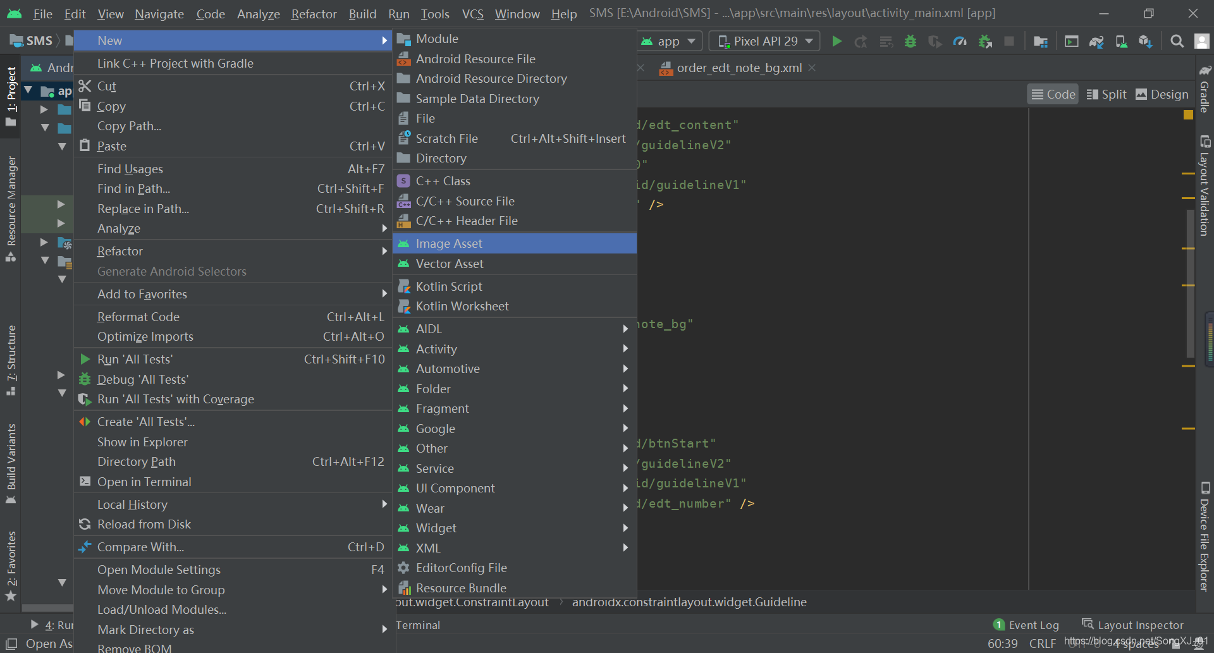Click the yellow inspection warning indicator
The height and width of the screenshot is (653, 1214).
pos(1188,115)
